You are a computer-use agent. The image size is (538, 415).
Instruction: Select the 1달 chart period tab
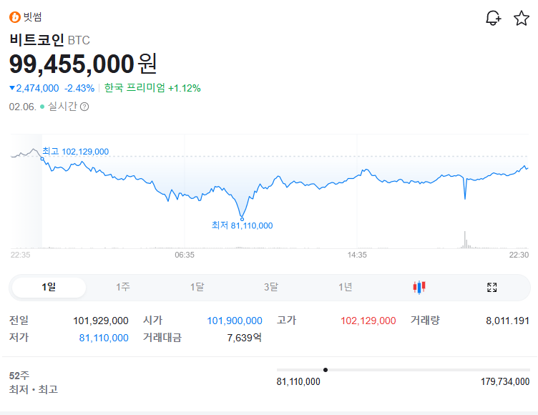pyautogui.click(x=197, y=287)
